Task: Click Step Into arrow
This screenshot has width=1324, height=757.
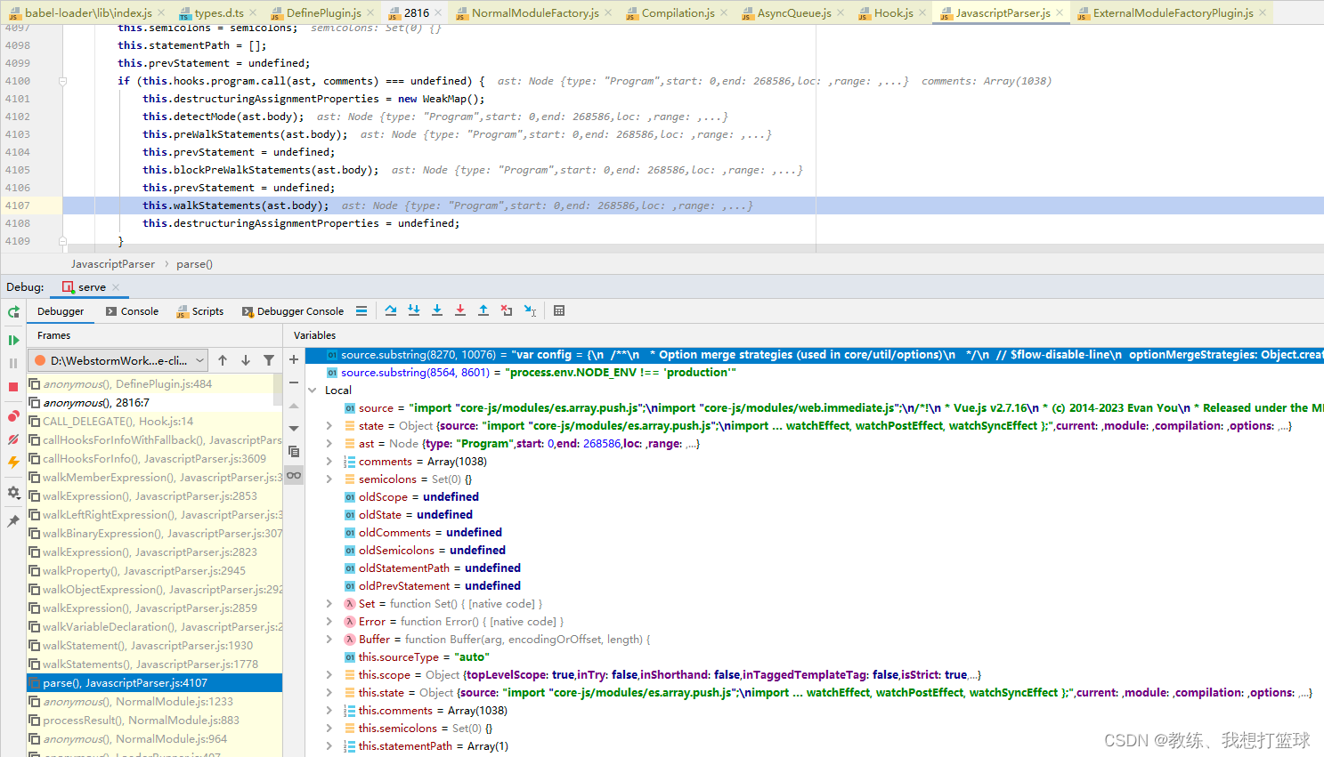Action: point(414,310)
